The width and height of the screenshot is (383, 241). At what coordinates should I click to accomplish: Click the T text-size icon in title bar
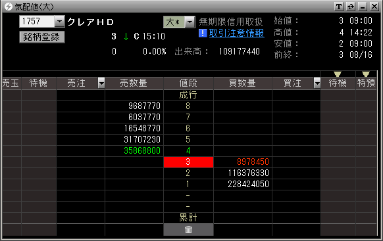339,7
